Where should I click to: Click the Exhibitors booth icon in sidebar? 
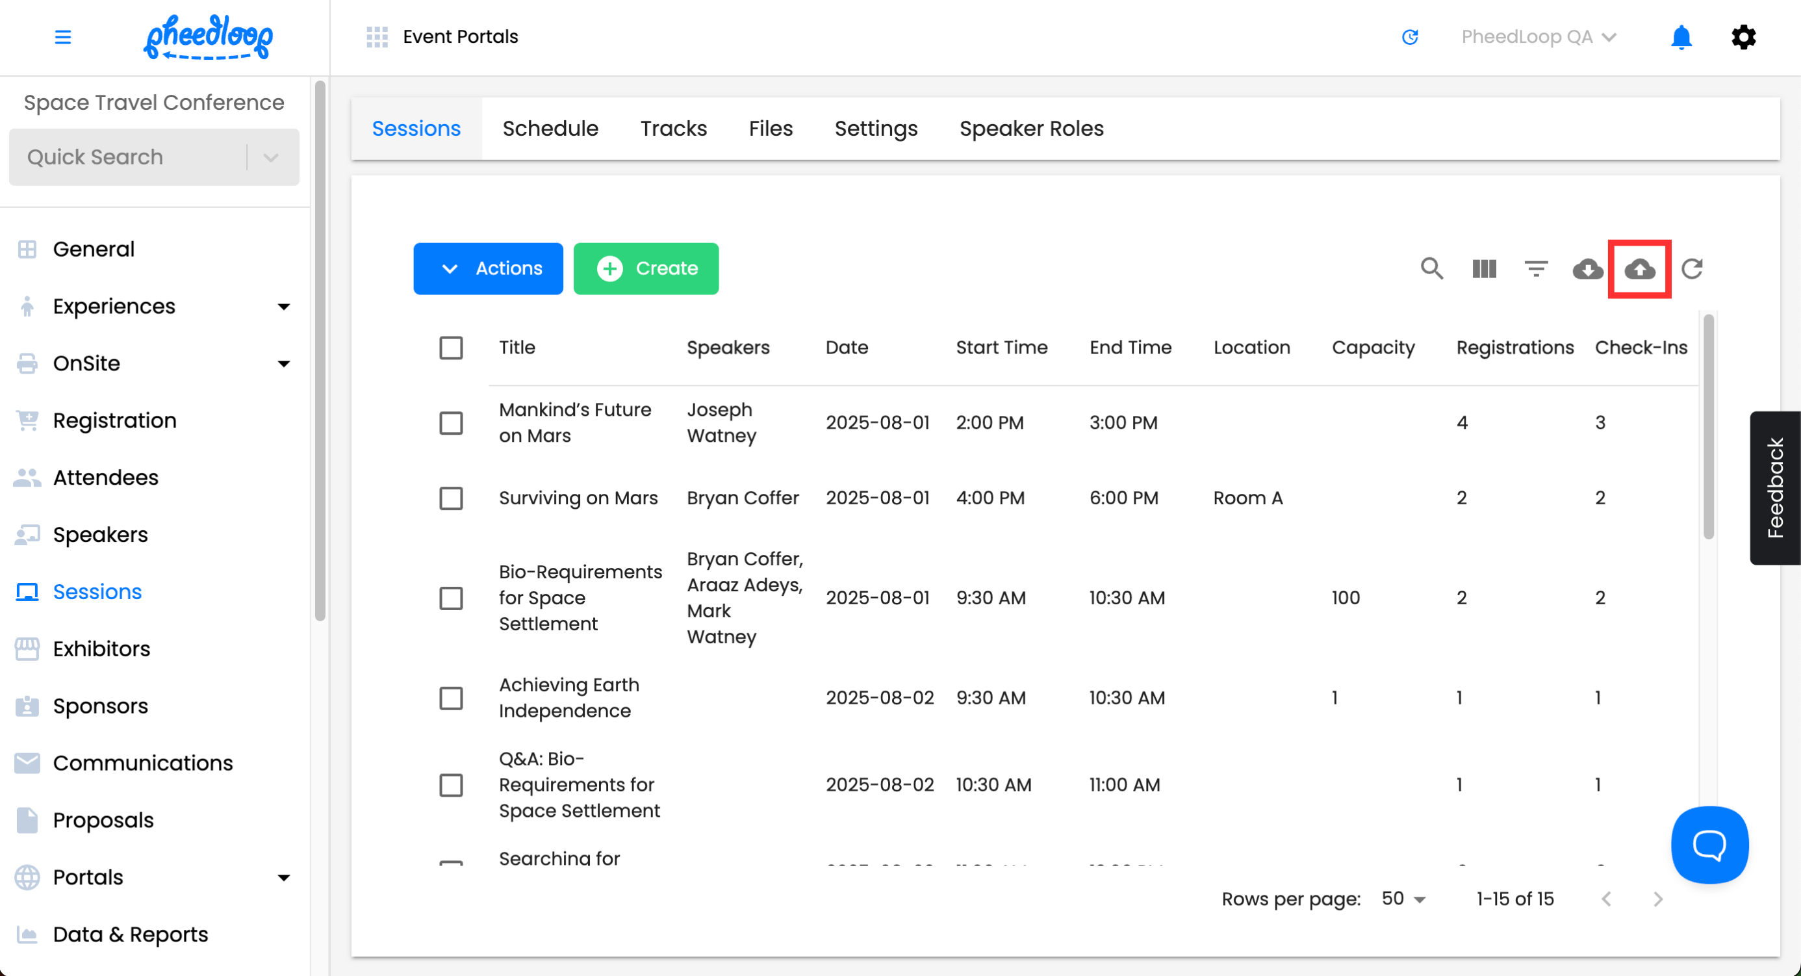[x=27, y=649]
